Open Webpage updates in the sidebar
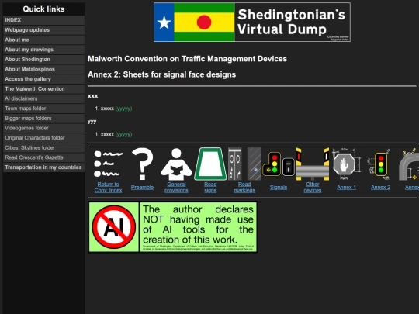Viewport: 419px width, 314px height. [43, 30]
